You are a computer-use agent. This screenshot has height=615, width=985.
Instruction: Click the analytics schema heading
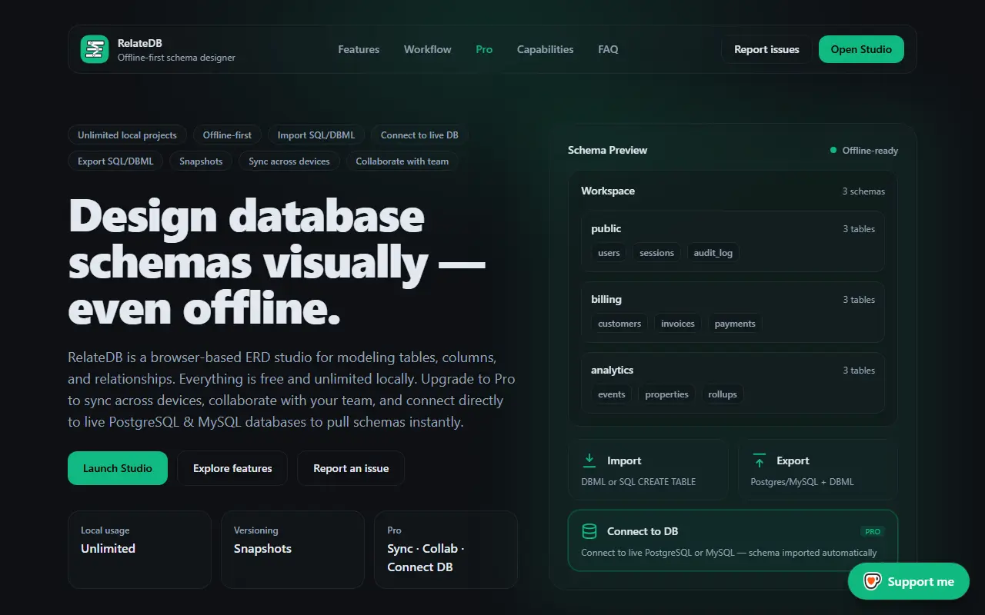coord(612,370)
